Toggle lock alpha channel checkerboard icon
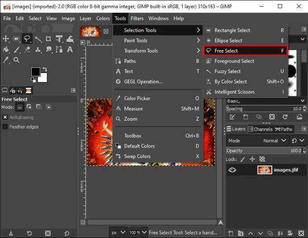 [262, 159]
